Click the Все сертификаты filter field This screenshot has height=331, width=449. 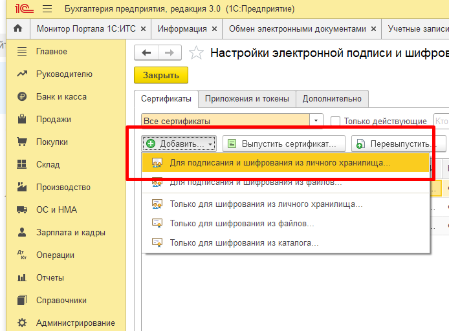click(225, 121)
